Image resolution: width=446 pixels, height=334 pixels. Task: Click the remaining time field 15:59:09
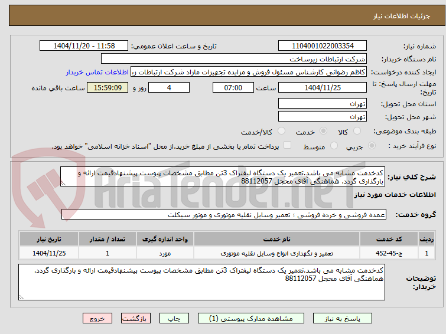(x=108, y=87)
